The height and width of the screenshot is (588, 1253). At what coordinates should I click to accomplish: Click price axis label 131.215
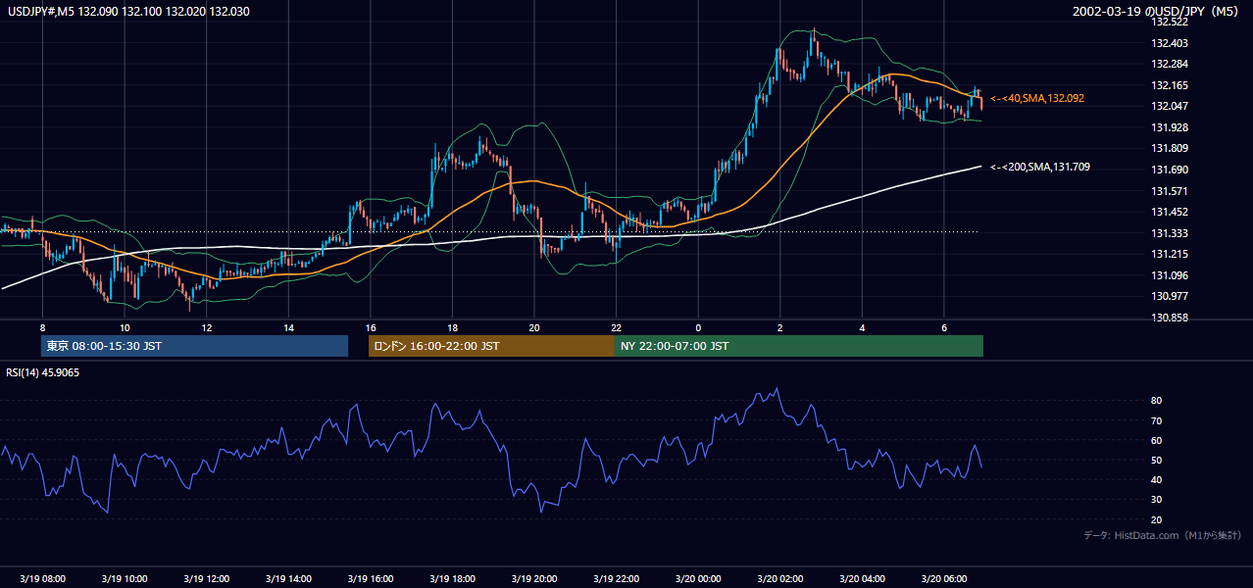[x=1171, y=254]
